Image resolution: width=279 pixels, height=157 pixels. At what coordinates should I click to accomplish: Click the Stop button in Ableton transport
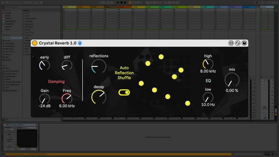tap(122, 3)
